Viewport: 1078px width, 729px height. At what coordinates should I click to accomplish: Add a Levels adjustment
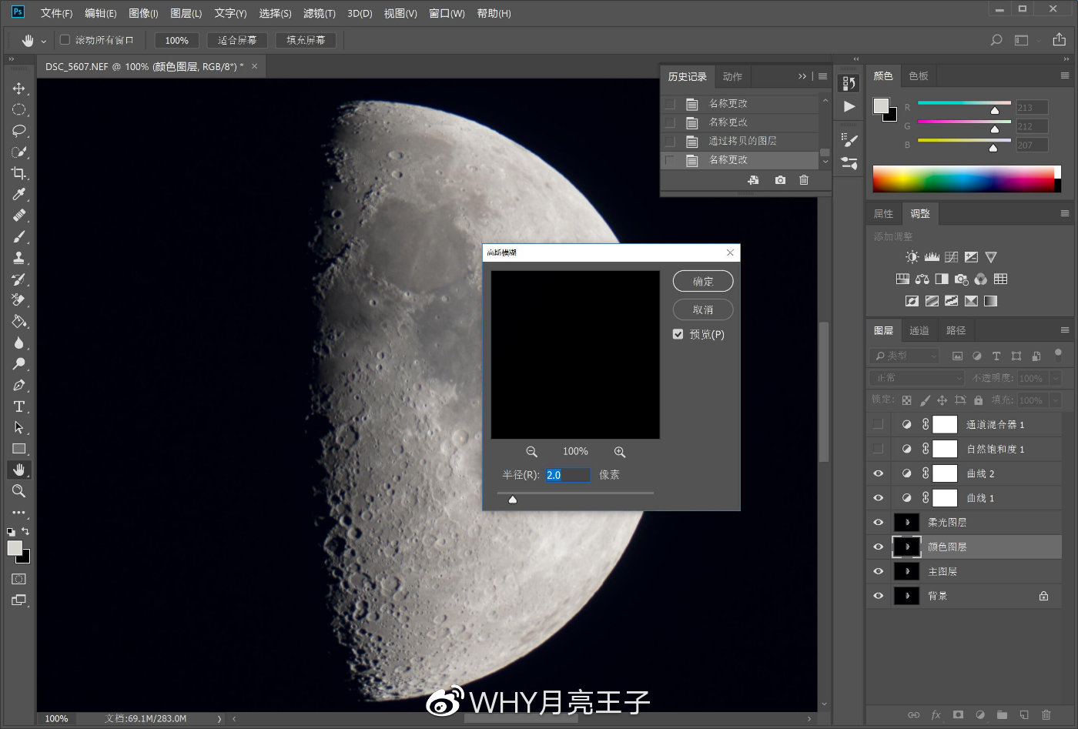(x=932, y=257)
